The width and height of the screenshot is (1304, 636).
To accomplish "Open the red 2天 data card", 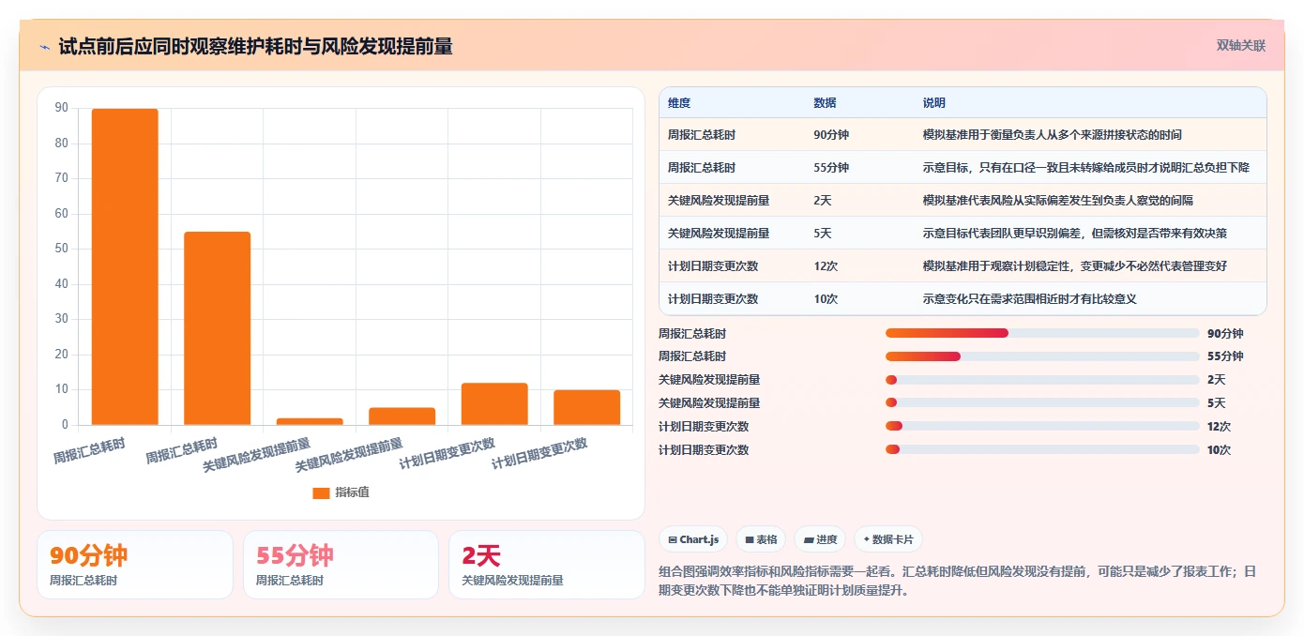I will 547,565.
